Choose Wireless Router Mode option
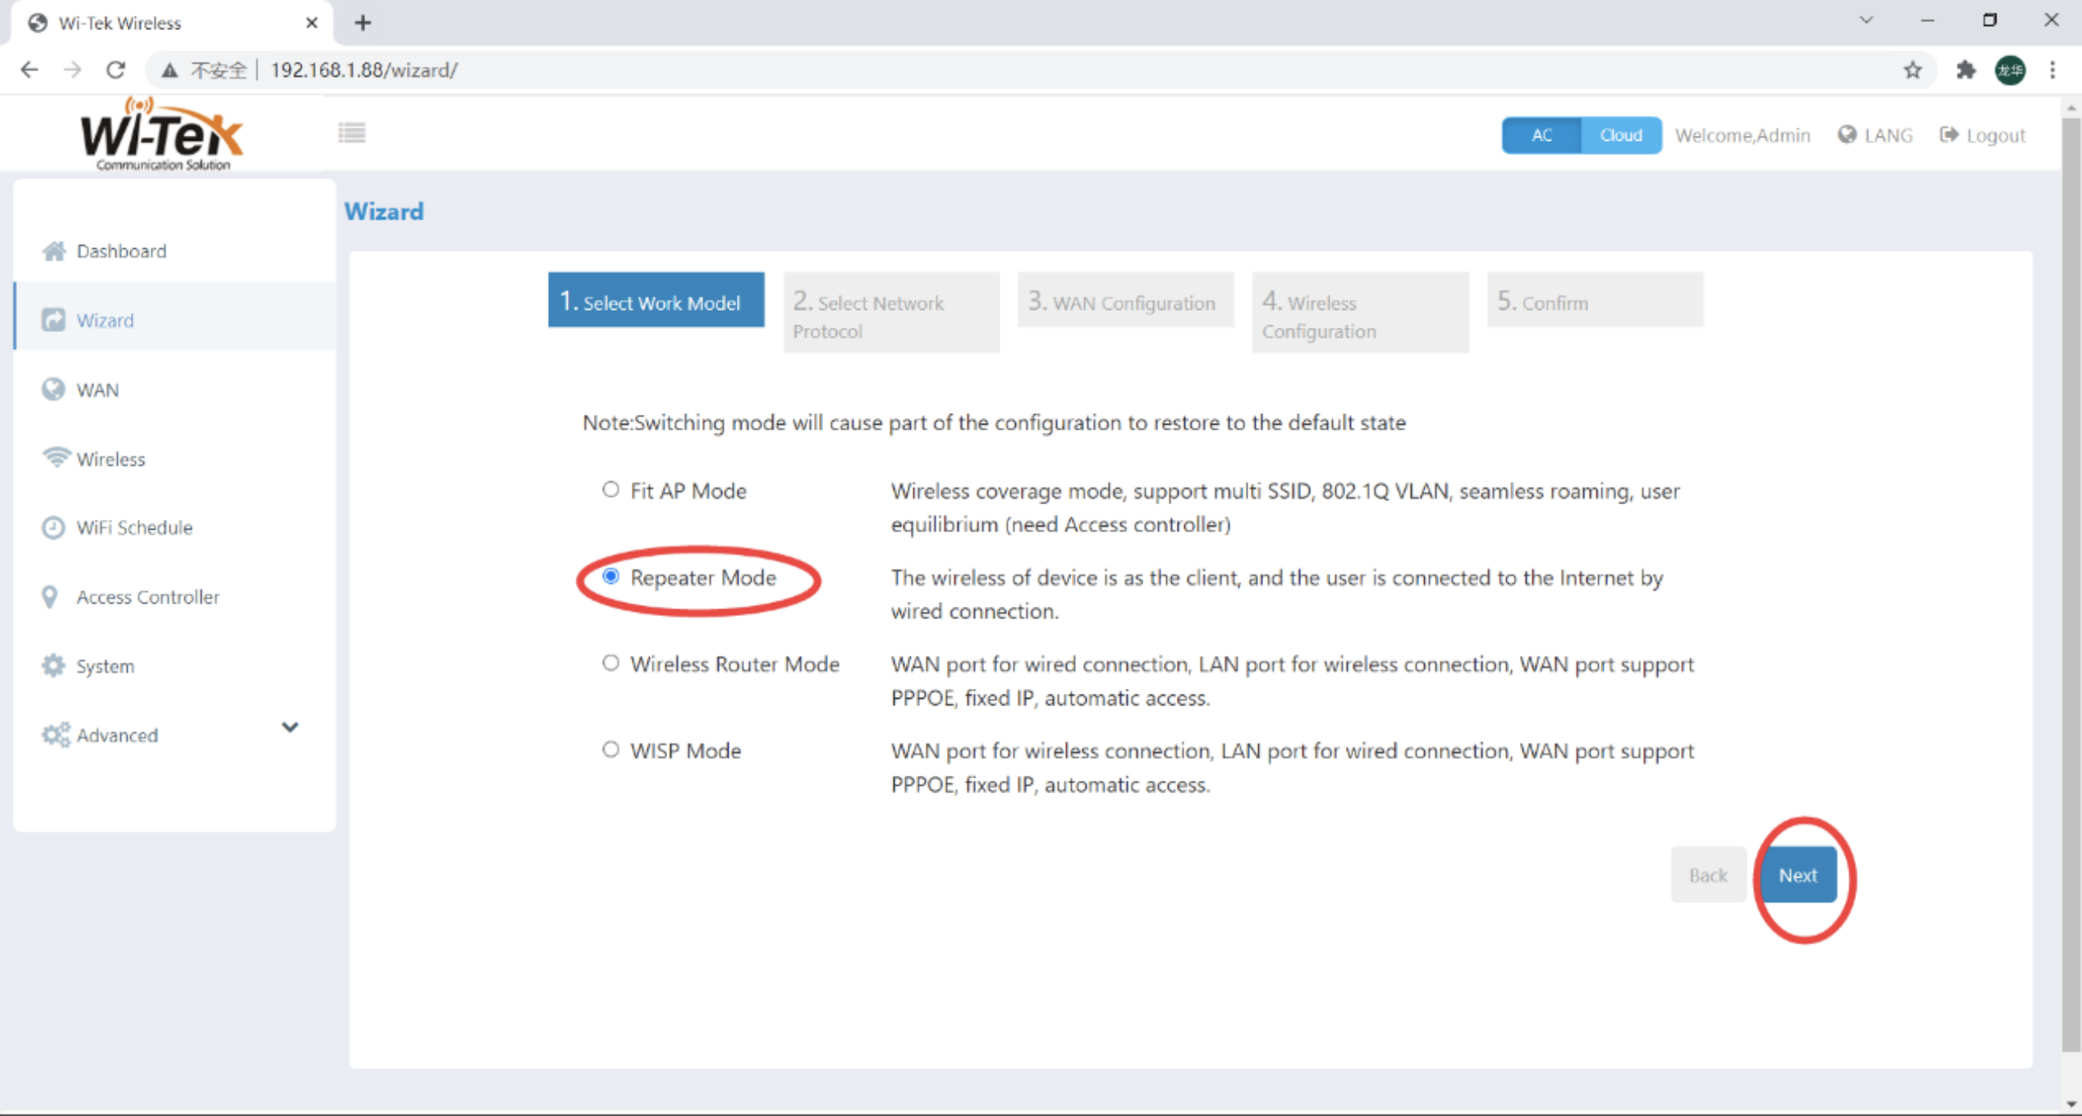The width and height of the screenshot is (2082, 1116). click(x=611, y=663)
